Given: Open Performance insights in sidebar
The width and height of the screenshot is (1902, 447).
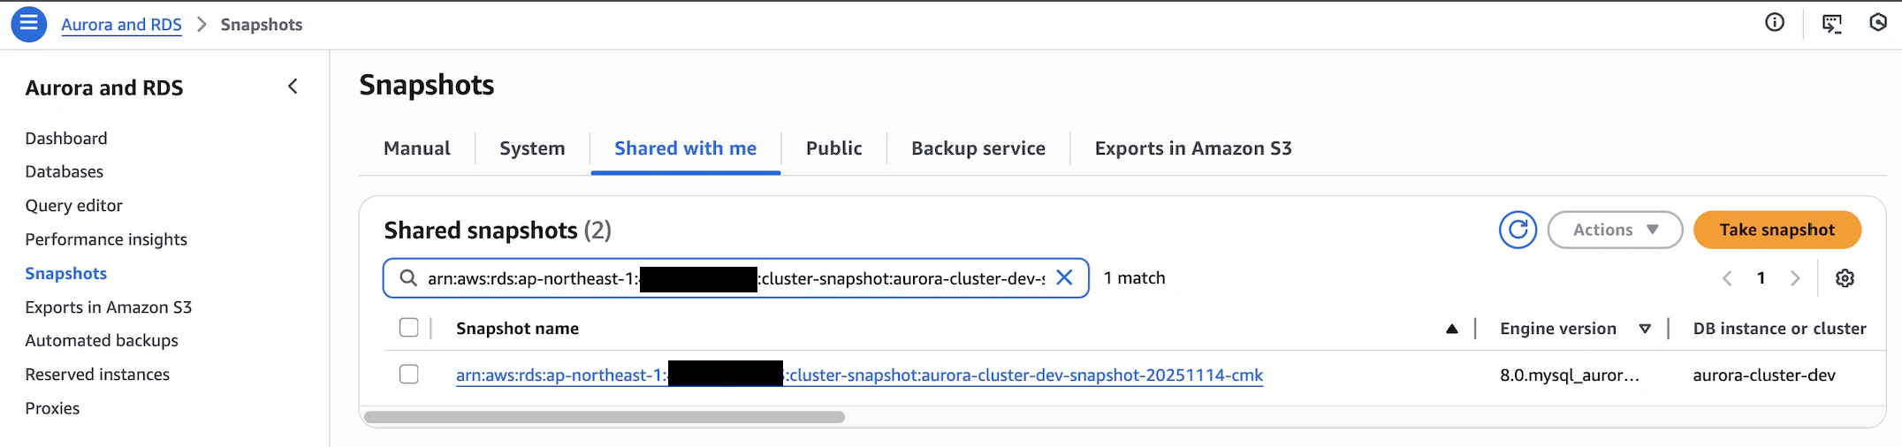Looking at the screenshot, I should click(106, 239).
